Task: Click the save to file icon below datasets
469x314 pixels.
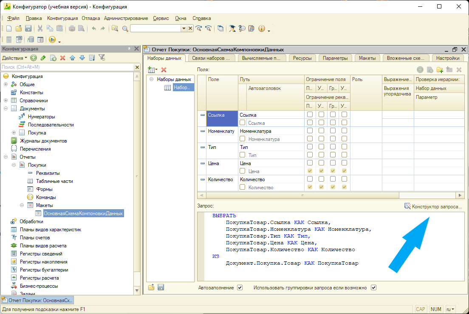Action: point(161,287)
